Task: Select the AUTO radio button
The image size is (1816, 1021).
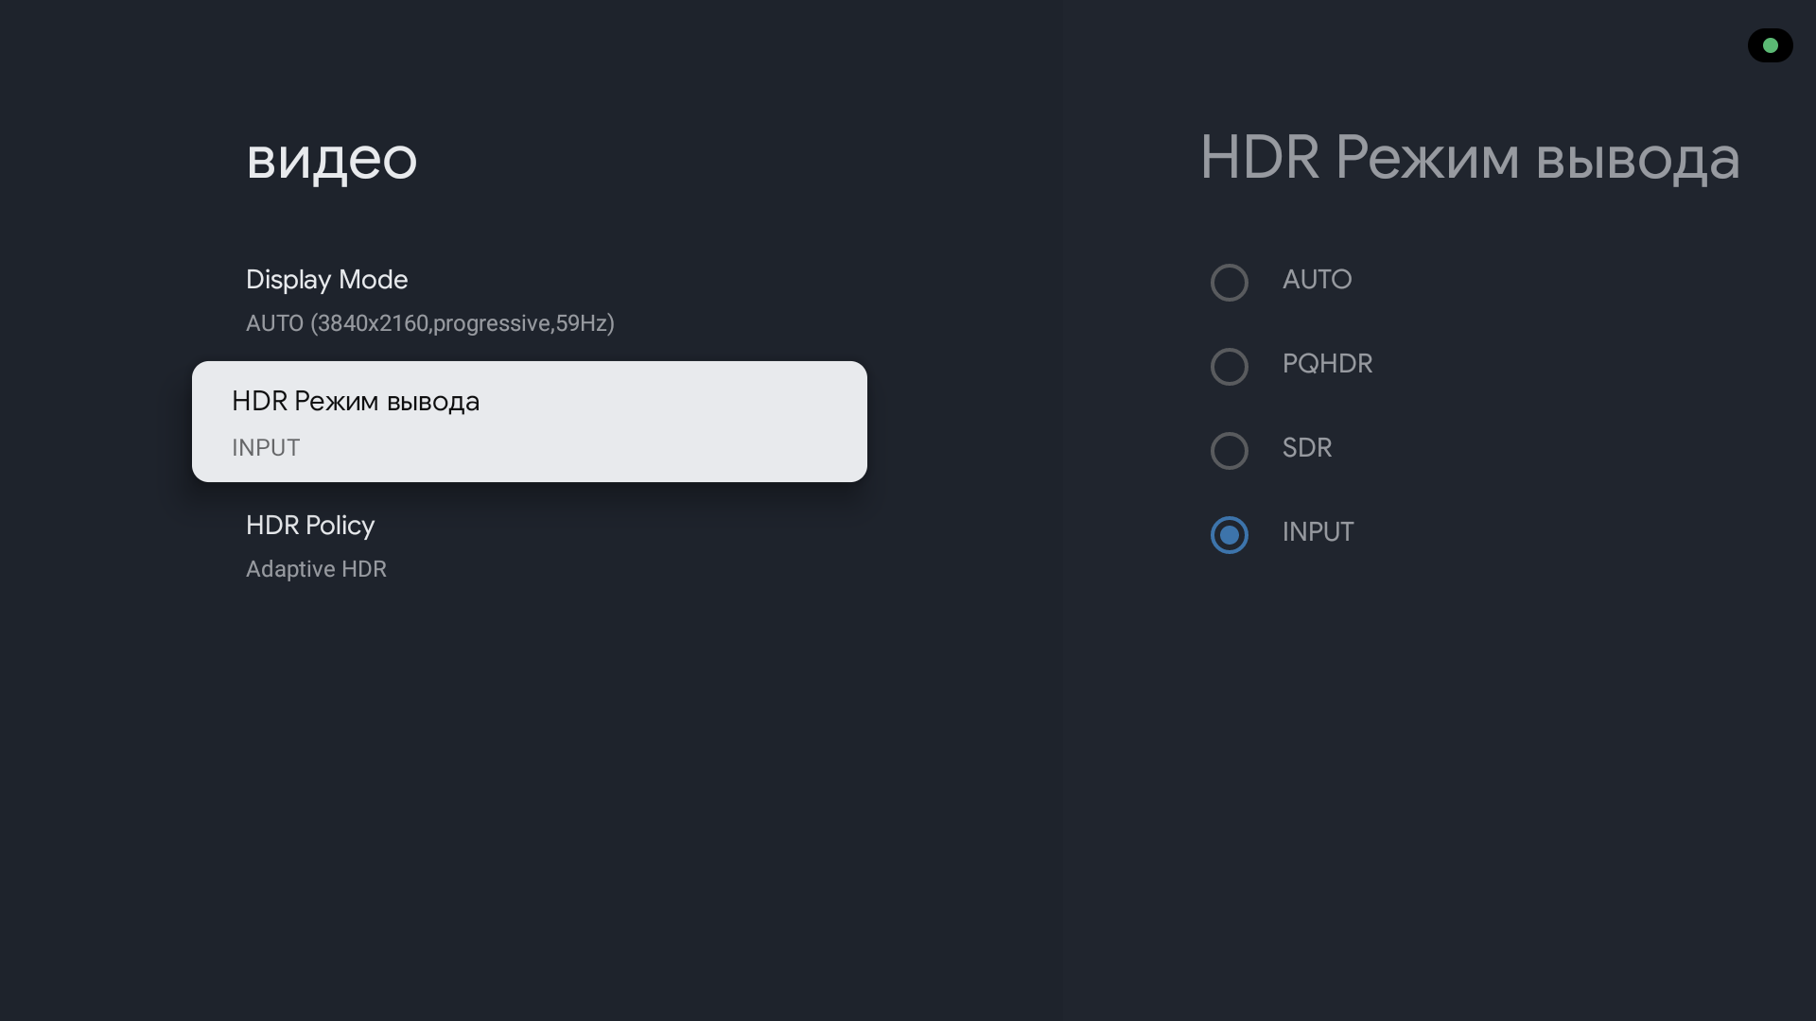Action: (x=1229, y=283)
